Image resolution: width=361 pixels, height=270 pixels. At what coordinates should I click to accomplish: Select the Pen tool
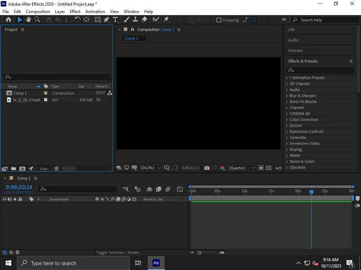click(106, 20)
